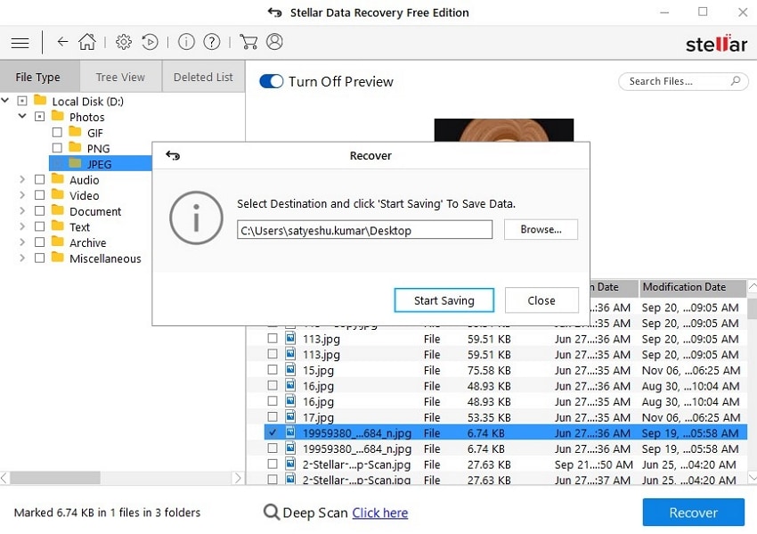The image size is (757, 534).
Task: Open the hamburger menu
Action: click(x=20, y=41)
